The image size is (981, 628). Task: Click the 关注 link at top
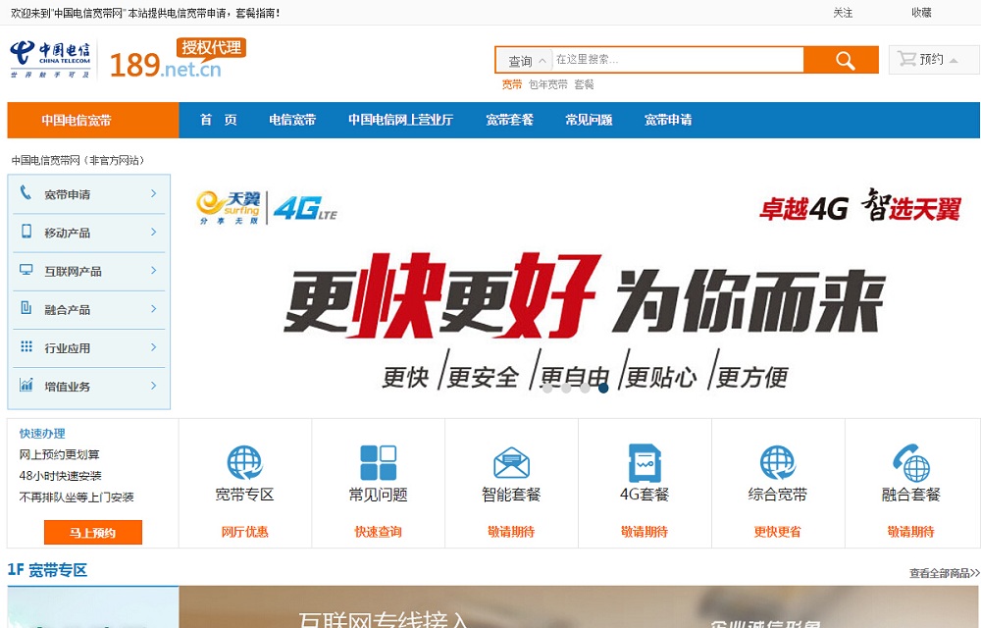(843, 13)
